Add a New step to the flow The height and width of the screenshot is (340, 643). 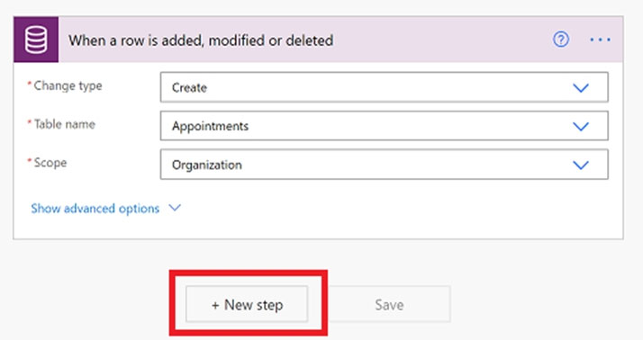pyautogui.click(x=247, y=304)
